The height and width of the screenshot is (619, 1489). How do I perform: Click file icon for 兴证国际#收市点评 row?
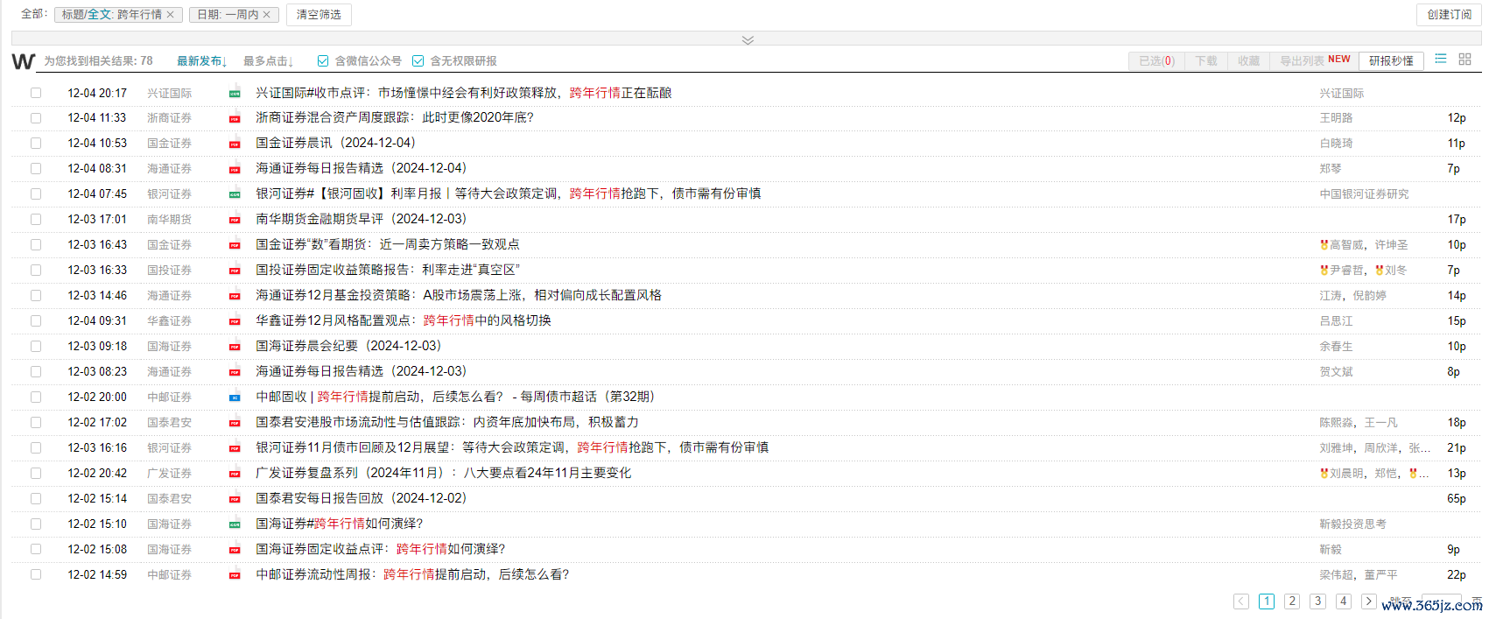[x=235, y=94]
